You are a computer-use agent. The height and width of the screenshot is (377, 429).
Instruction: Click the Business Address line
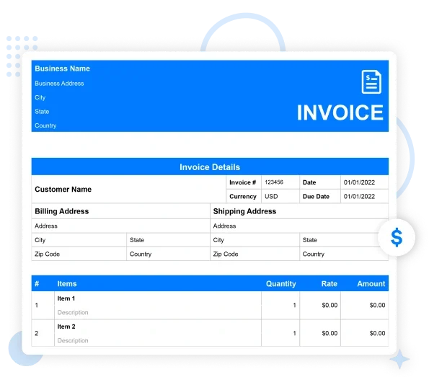coord(59,84)
